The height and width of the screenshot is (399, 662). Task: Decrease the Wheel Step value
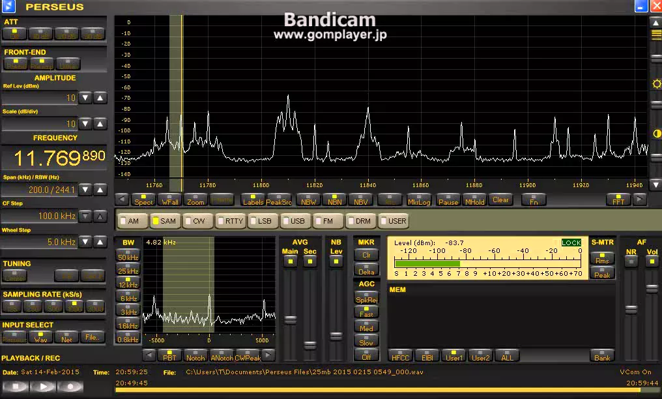coord(85,242)
